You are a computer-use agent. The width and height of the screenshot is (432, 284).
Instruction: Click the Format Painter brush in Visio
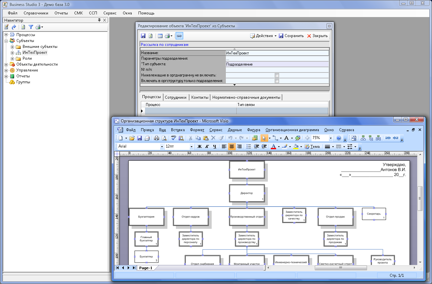(x=221, y=138)
